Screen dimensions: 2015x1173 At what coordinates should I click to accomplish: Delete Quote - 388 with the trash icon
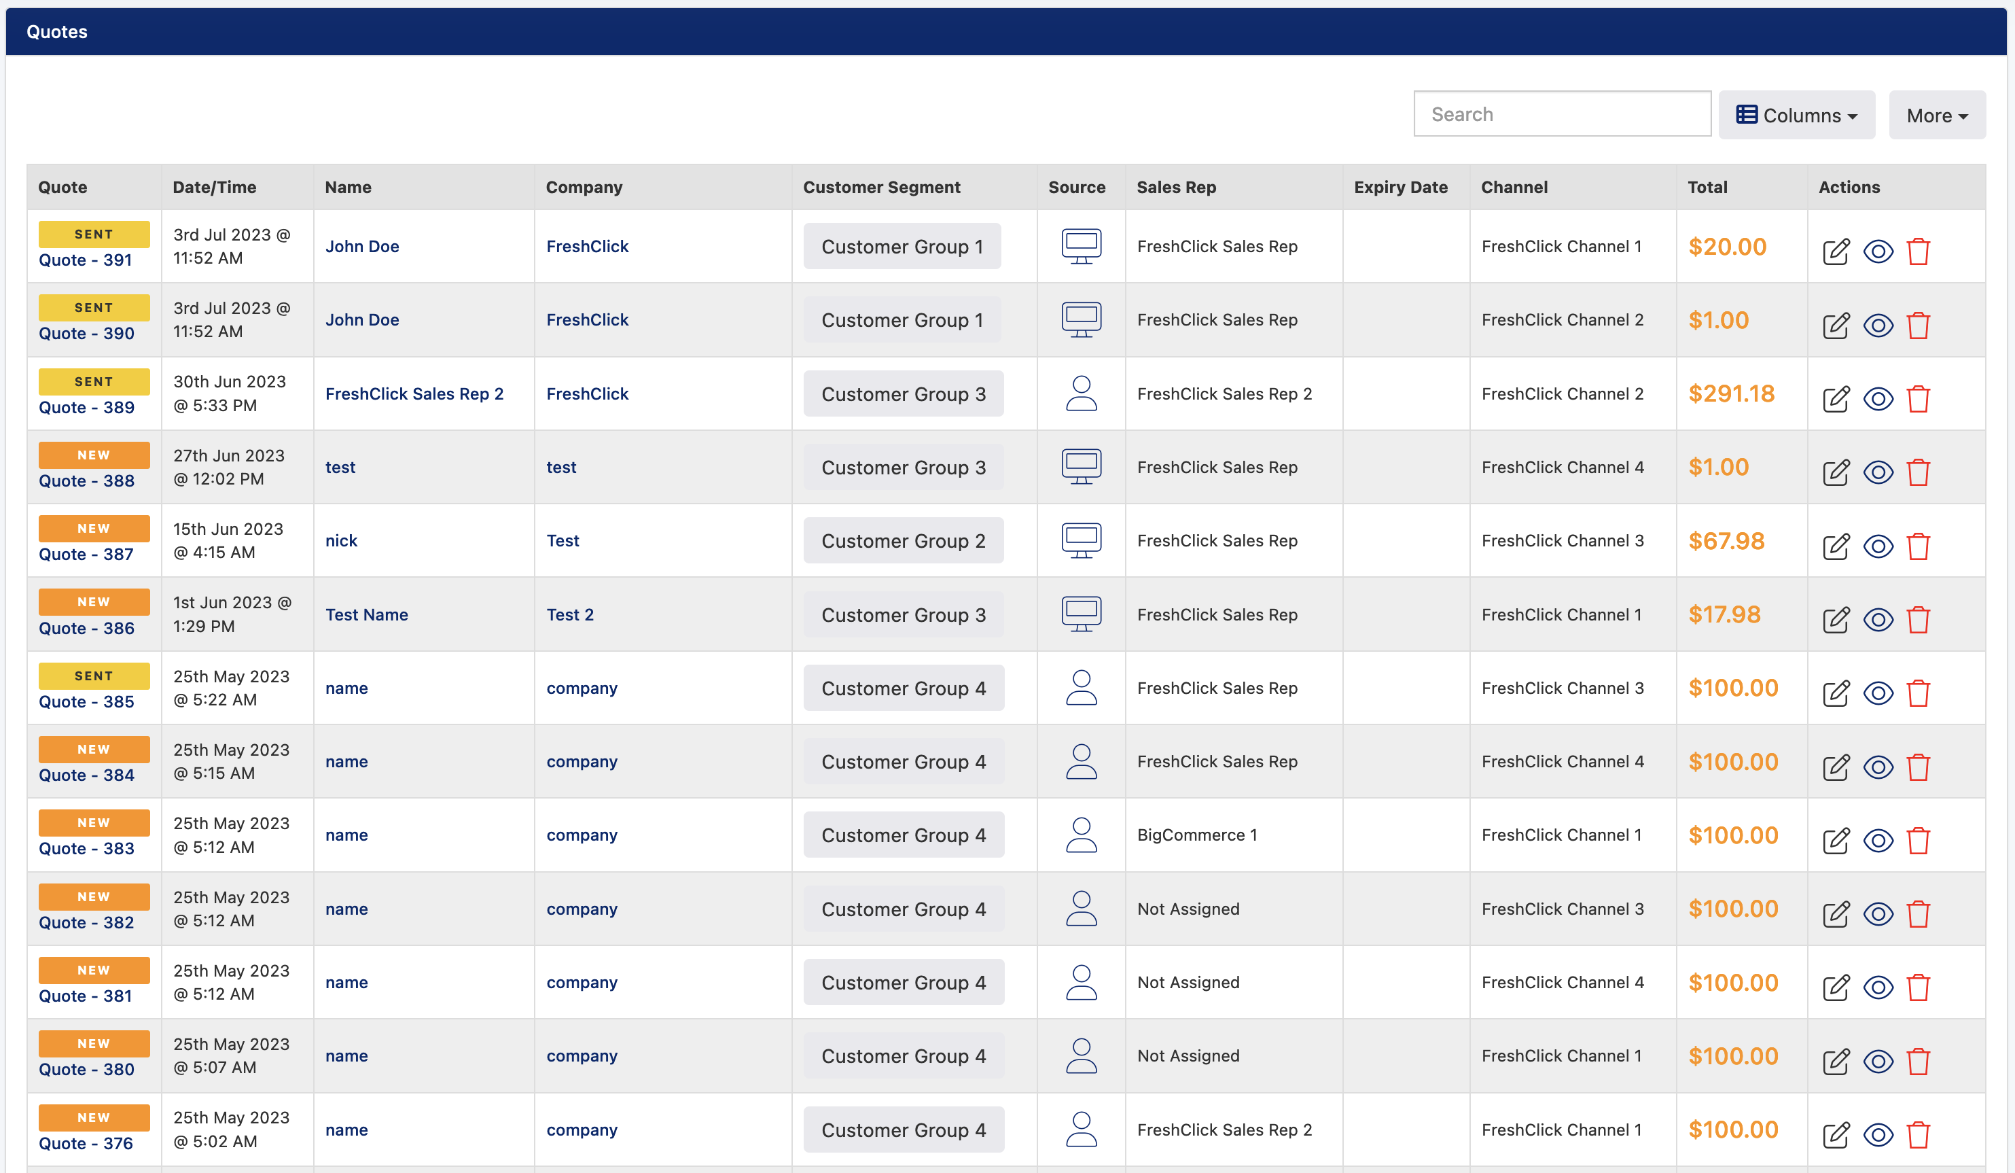coord(1919,472)
